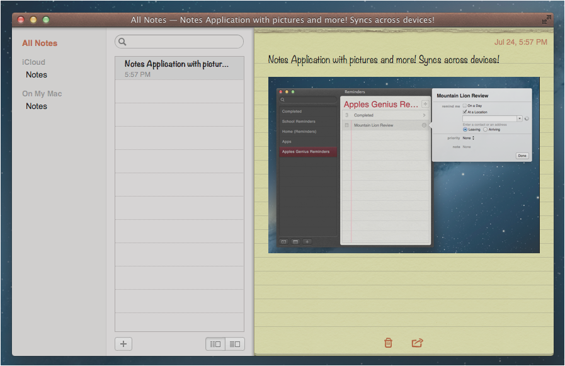The image size is (565, 366).
Task: Click the info icon beside Mountain Lion Review
Action: click(x=424, y=125)
